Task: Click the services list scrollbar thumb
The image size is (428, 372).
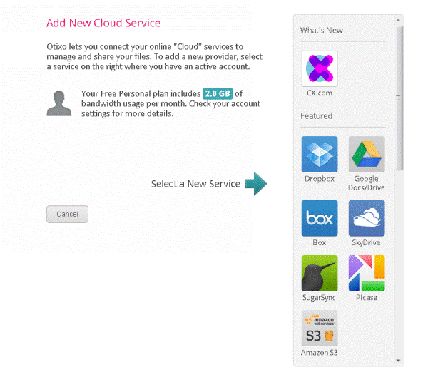Action: click(398, 98)
